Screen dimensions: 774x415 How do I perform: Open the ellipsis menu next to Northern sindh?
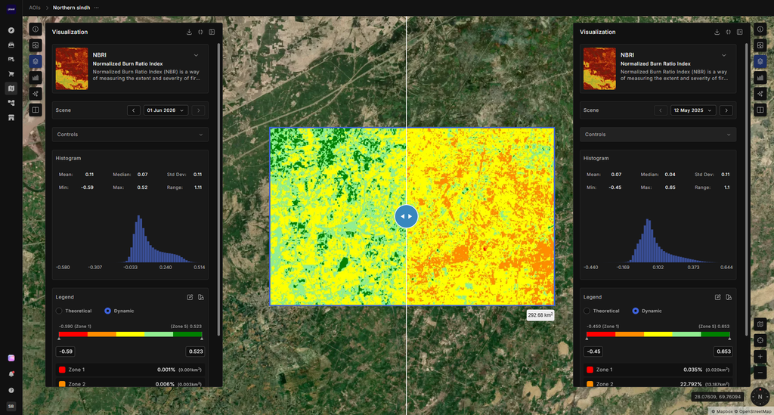pyautogui.click(x=96, y=8)
